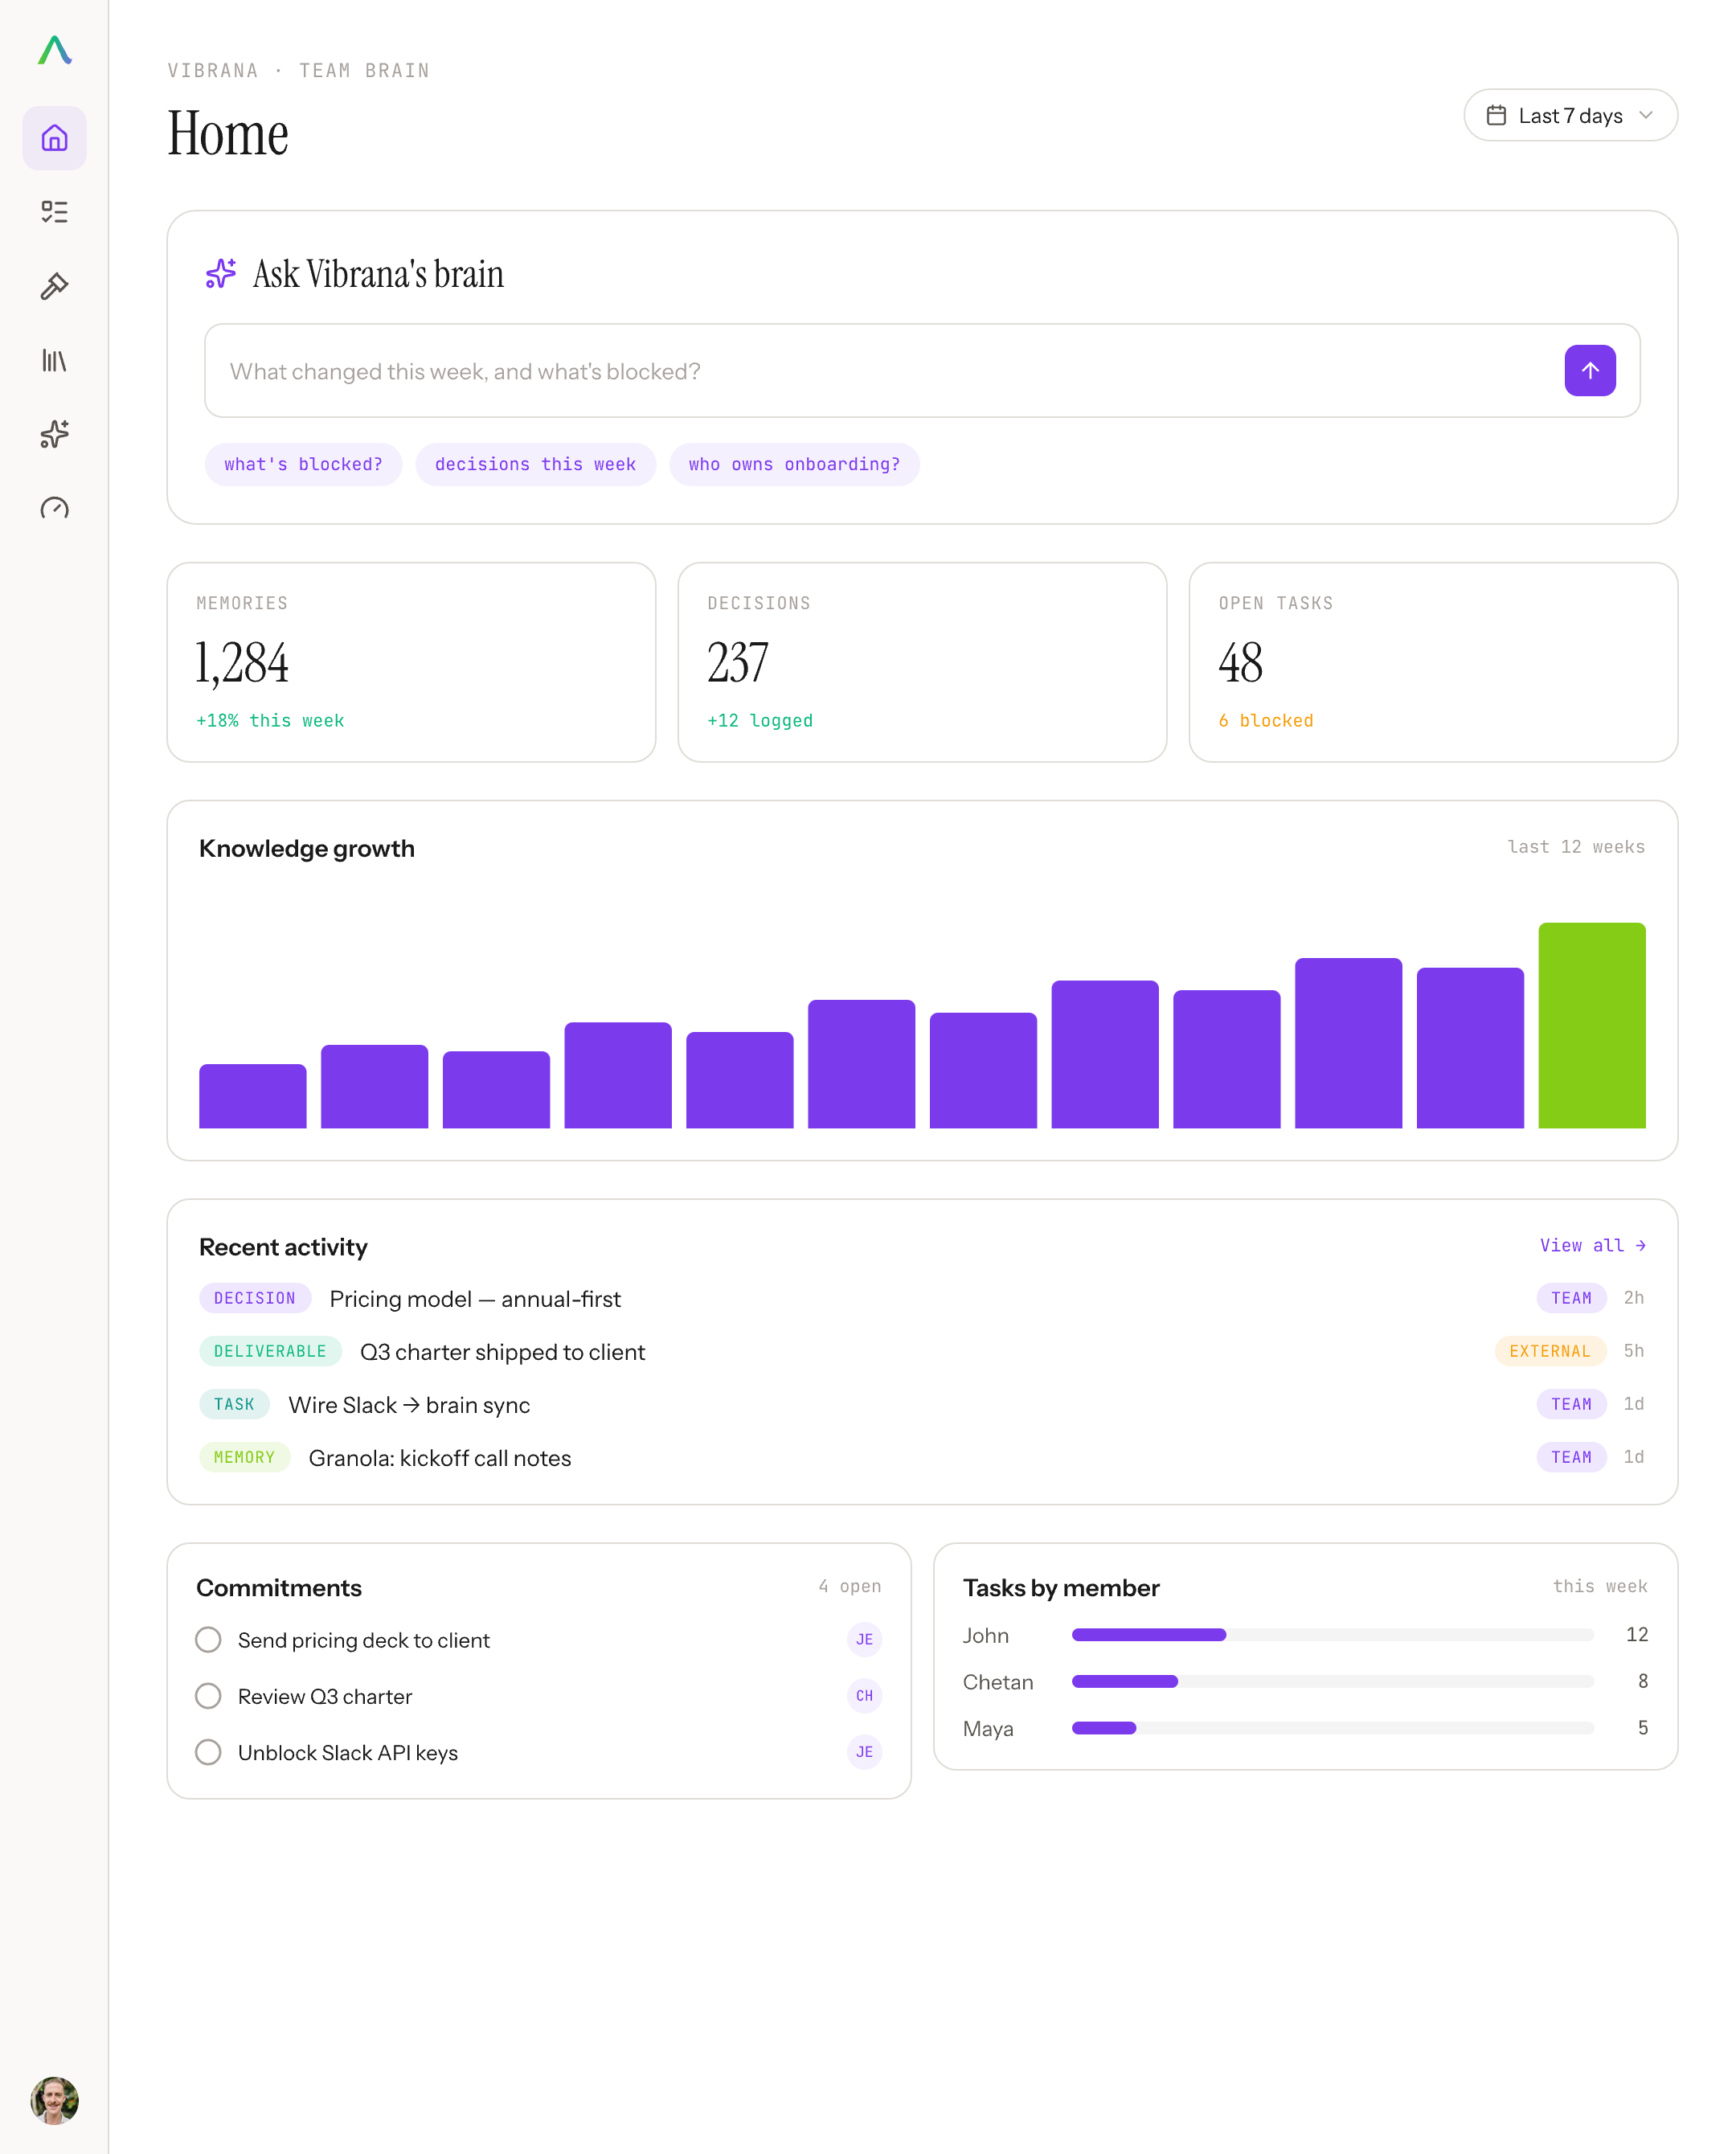Click "last 12 weeks" chart label
Screen dimensions: 1736x2154
point(1575,847)
